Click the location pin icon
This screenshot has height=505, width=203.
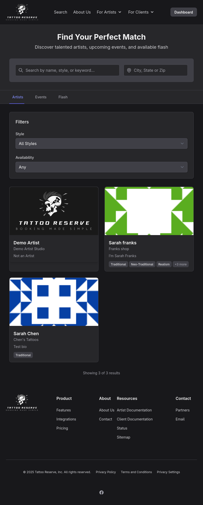click(129, 70)
